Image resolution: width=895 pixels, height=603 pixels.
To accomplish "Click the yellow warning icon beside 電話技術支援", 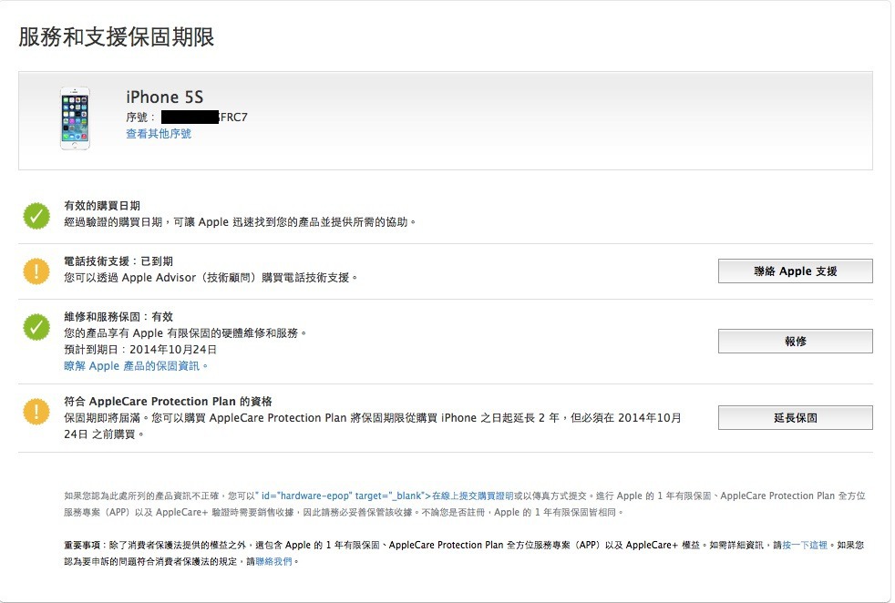I will click(36, 271).
